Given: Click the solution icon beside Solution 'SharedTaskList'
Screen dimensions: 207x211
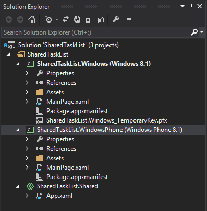Looking at the screenshot, I should [10, 45].
